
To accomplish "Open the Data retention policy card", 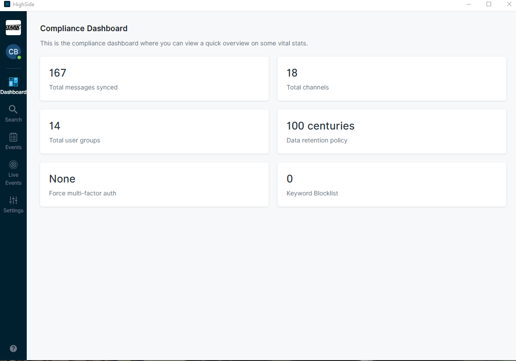I will pyautogui.click(x=392, y=131).
